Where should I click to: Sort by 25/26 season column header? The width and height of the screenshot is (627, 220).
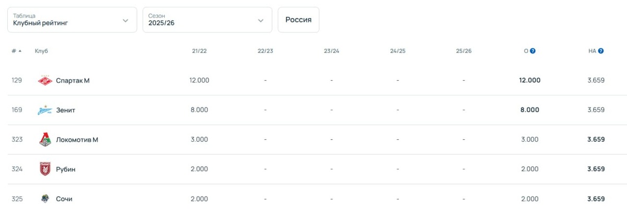[463, 51]
